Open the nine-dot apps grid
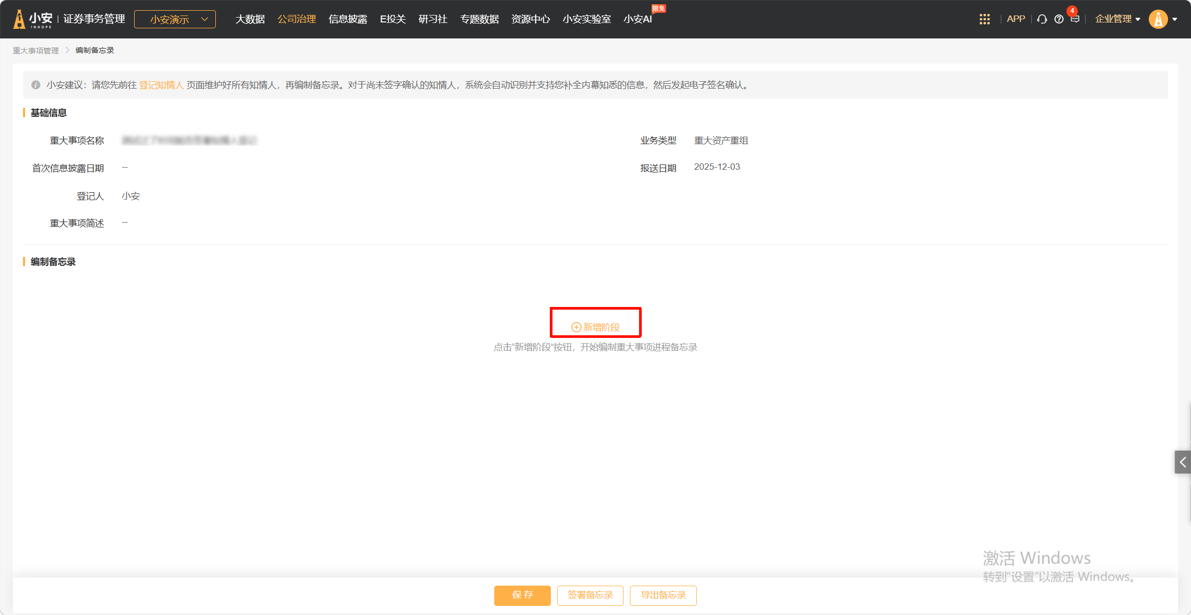 tap(984, 19)
